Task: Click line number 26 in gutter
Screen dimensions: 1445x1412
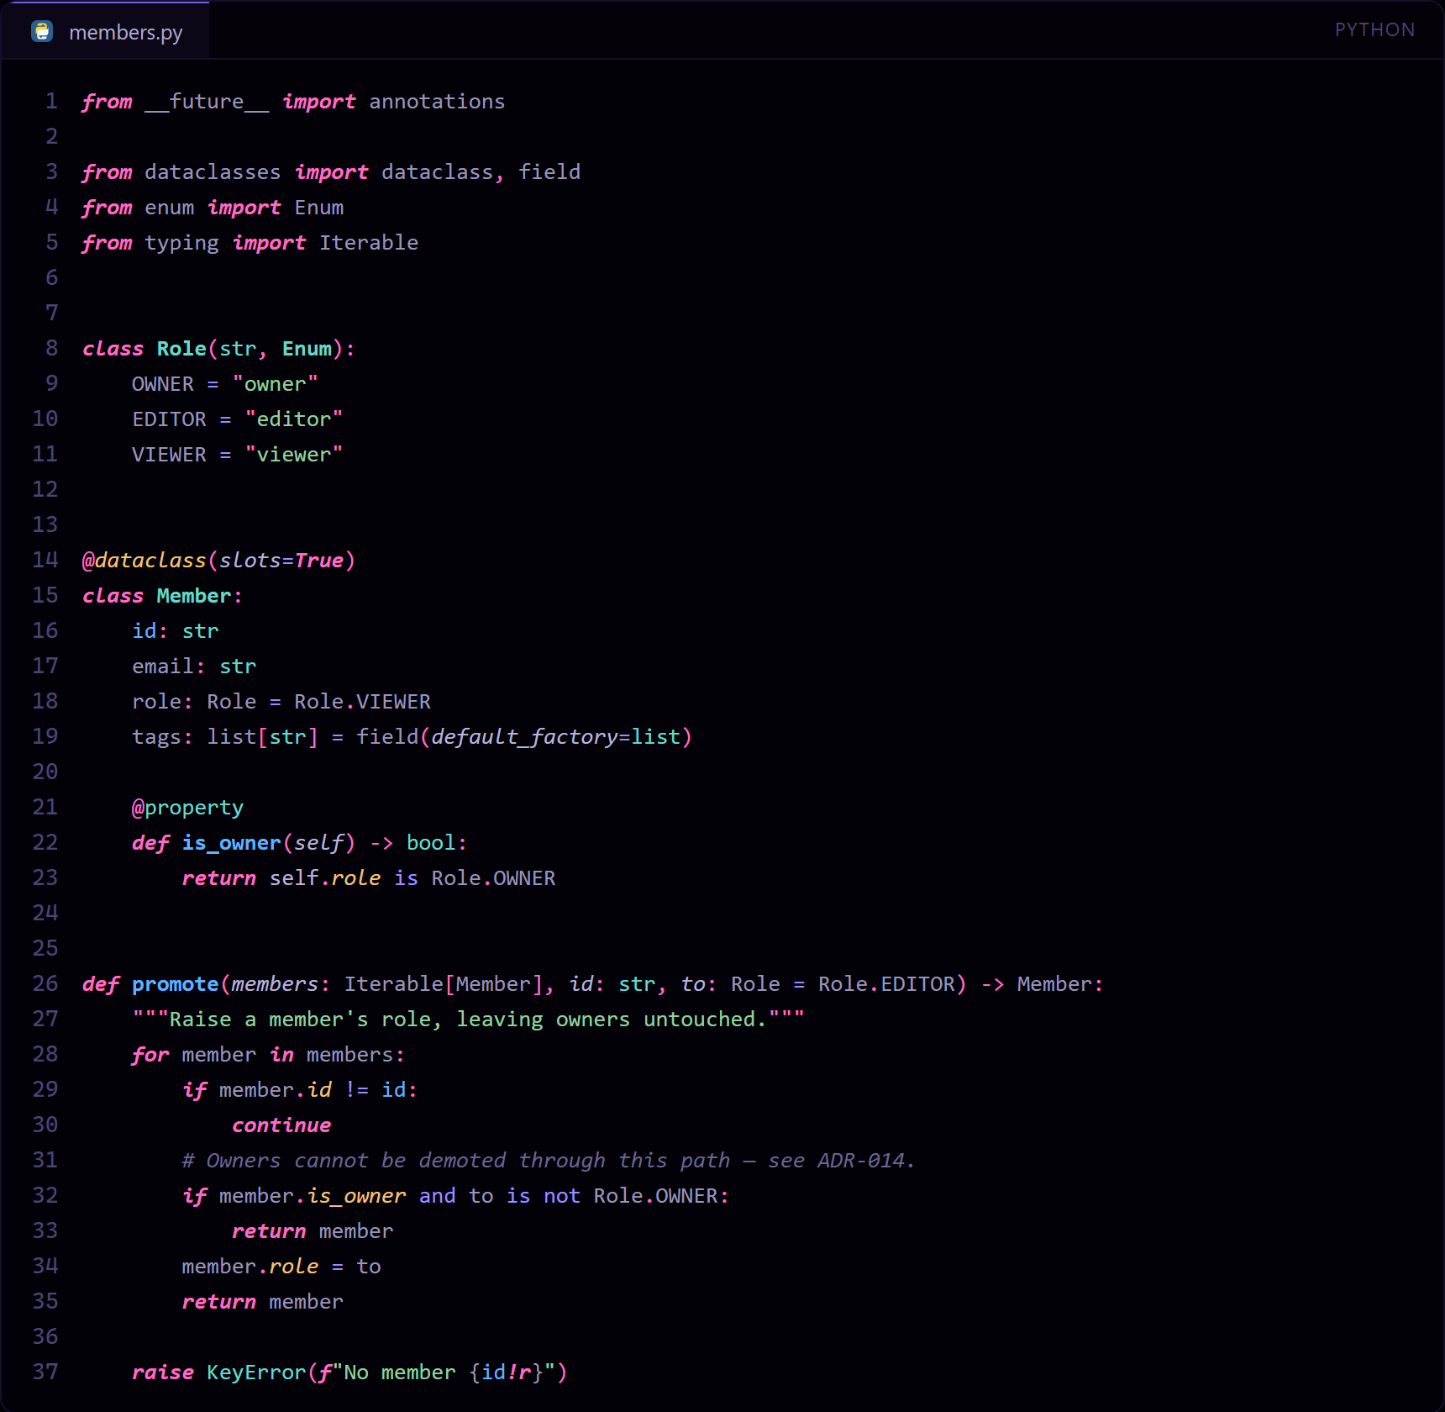Action: (45, 984)
